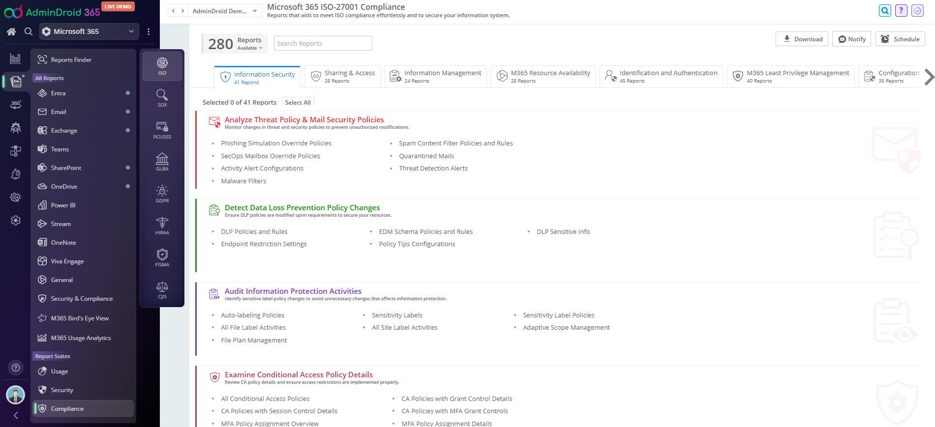The height and width of the screenshot is (427, 935).
Task: Choose the GLBA compliance icon
Action: [x=162, y=162]
